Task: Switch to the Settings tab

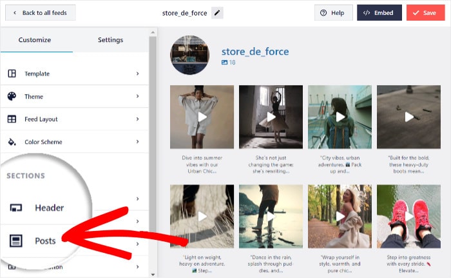Action: coord(110,40)
